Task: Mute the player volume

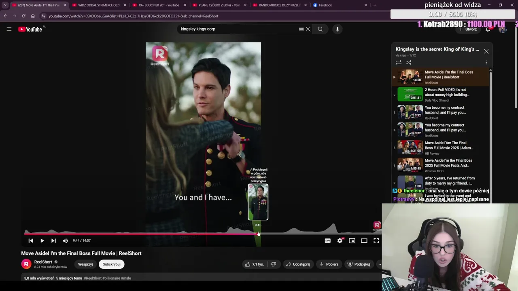Action: tap(66, 240)
